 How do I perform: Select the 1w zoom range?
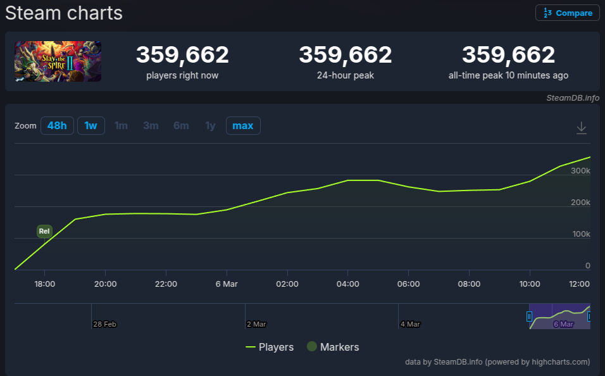click(91, 125)
